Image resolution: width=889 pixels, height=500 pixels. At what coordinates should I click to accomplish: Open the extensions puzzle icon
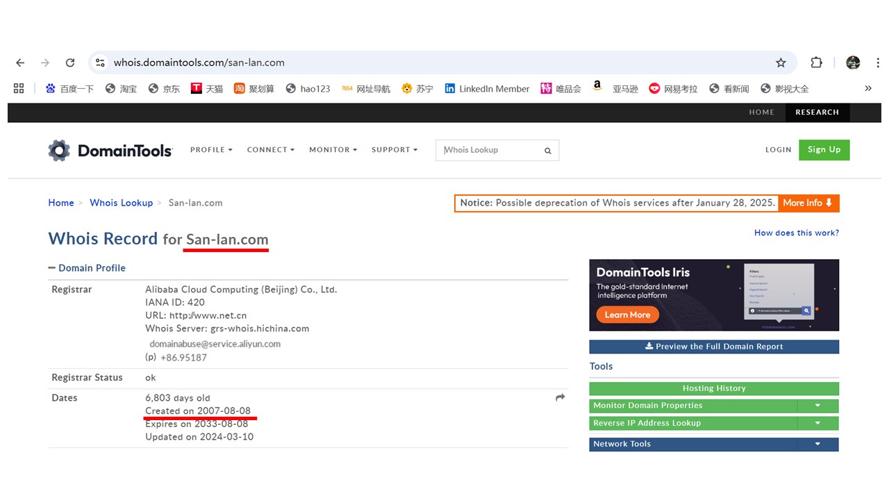click(x=817, y=62)
